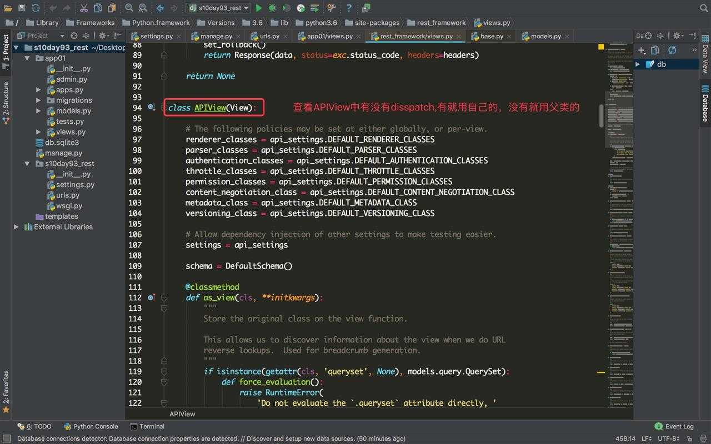Select the templates folder

[57, 216]
